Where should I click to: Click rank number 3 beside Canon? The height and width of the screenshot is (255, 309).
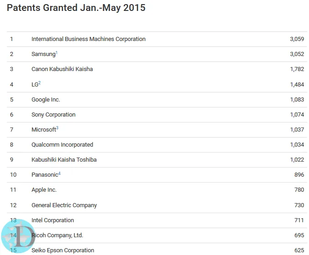click(x=12, y=69)
